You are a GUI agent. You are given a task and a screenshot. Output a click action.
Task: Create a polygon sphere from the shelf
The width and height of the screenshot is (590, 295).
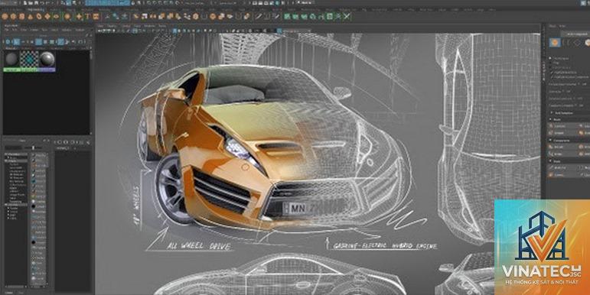pyautogui.click(x=5, y=16)
